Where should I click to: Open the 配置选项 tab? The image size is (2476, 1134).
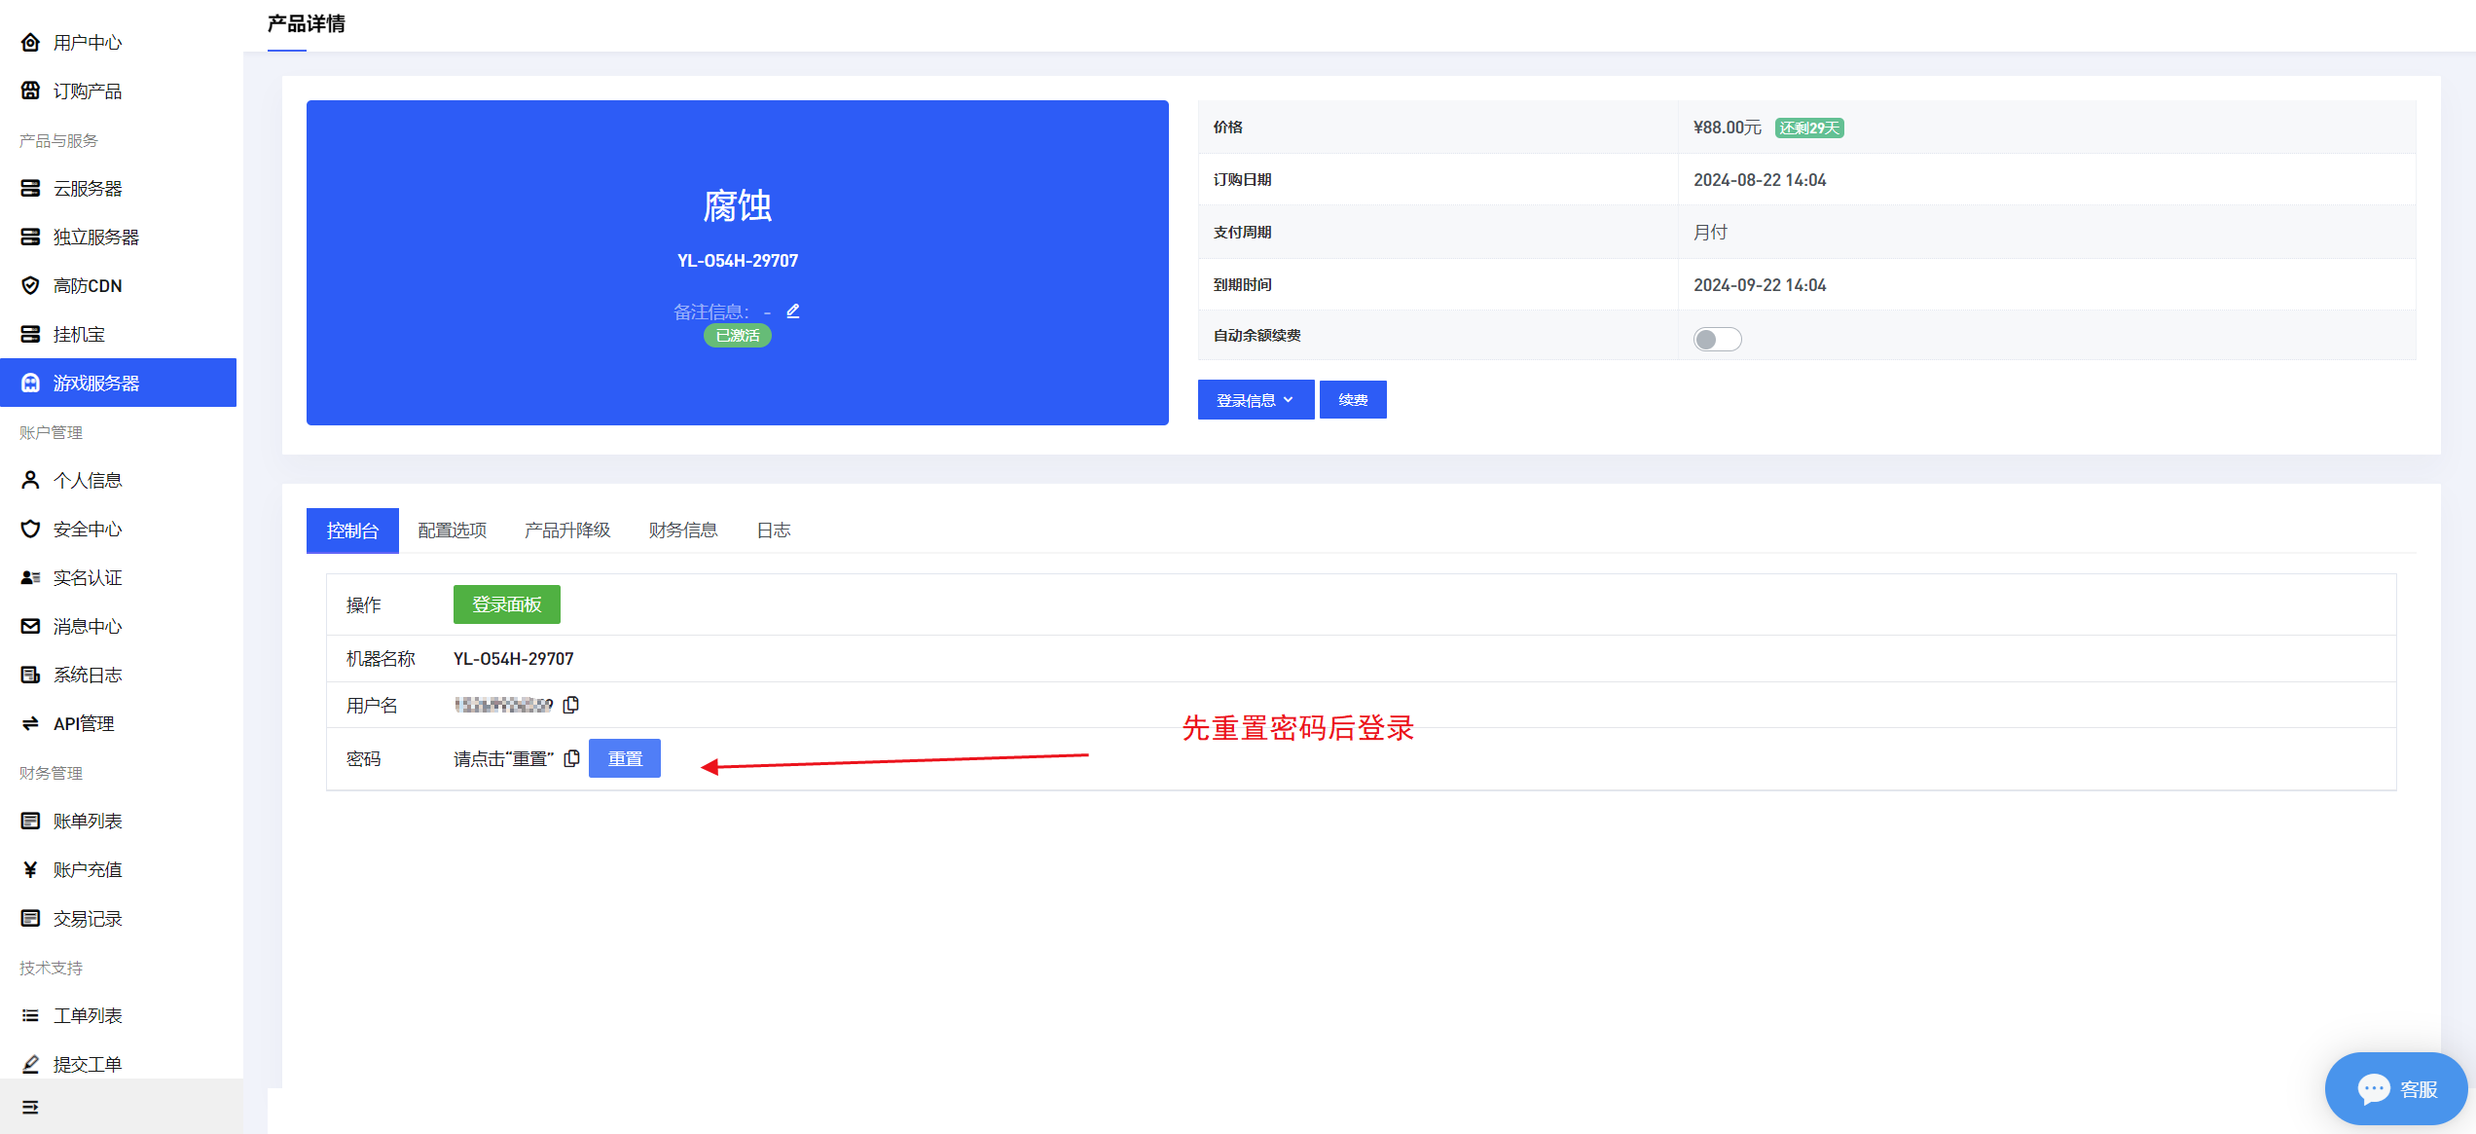tap(454, 530)
